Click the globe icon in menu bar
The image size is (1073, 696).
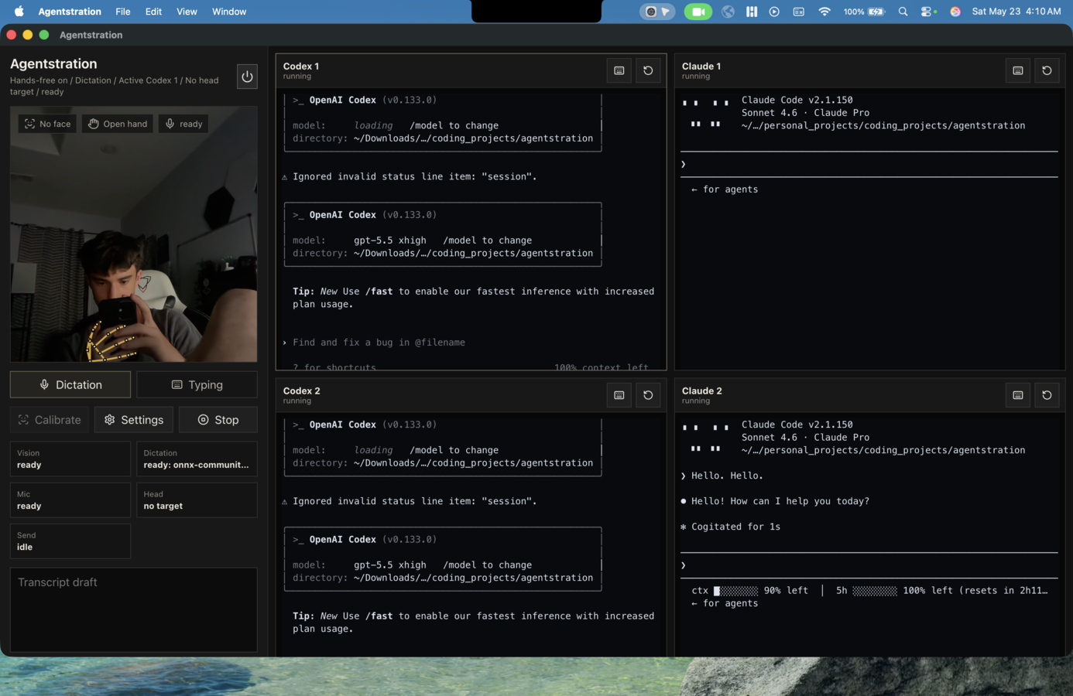pyautogui.click(x=728, y=12)
